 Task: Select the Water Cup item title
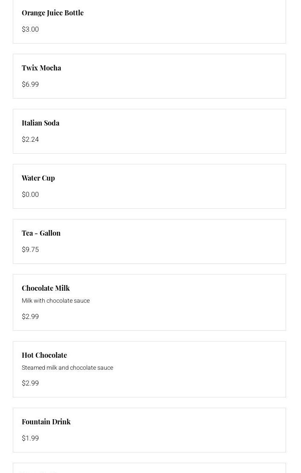click(38, 178)
